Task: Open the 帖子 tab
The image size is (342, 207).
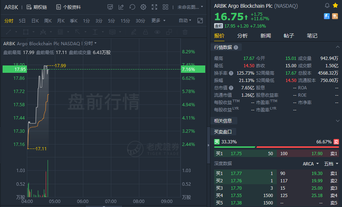Action: (289, 36)
